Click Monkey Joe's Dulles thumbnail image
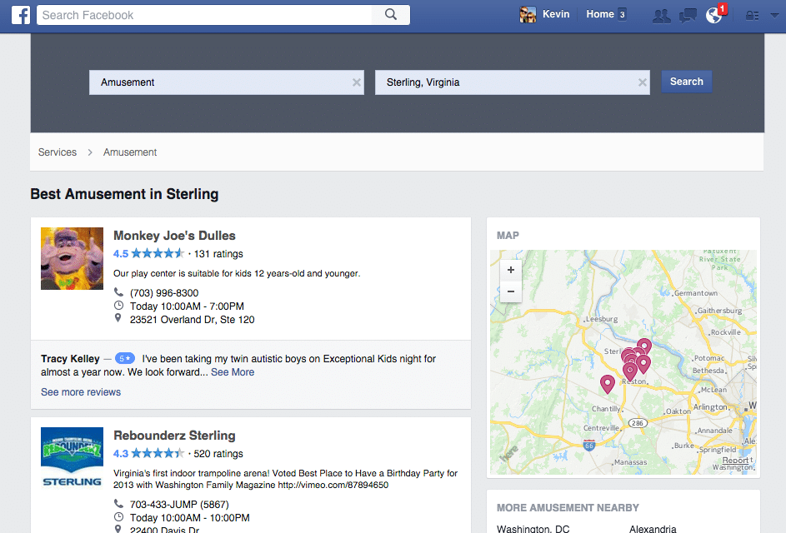This screenshot has height=533, width=786. (x=73, y=258)
